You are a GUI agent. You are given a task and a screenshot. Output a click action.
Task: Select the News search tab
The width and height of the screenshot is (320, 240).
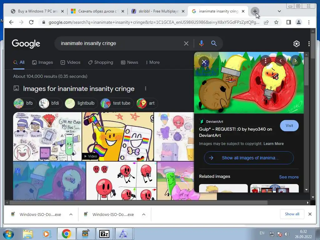click(130, 62)
